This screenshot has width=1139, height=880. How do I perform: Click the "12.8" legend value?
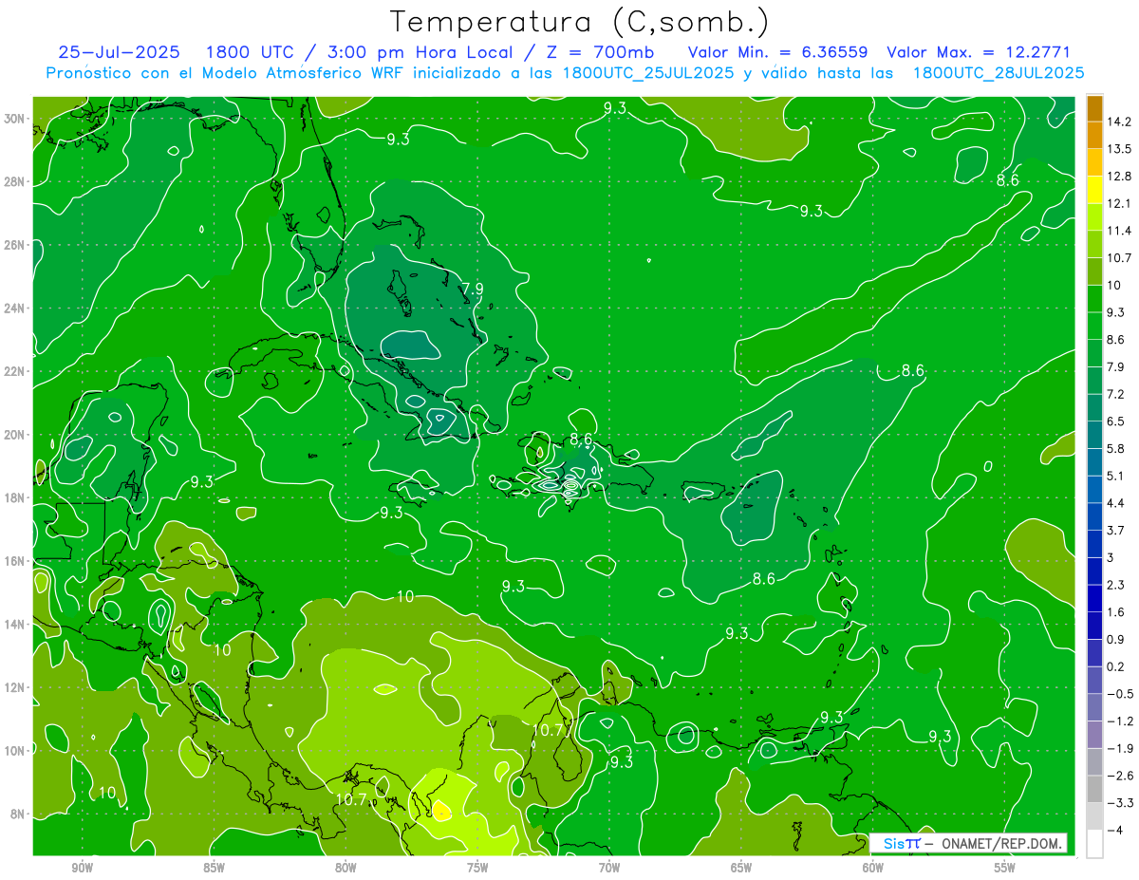coord(1118,177)
